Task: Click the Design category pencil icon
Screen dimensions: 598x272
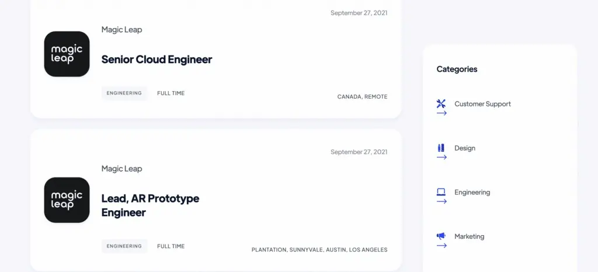Action: 441,148
